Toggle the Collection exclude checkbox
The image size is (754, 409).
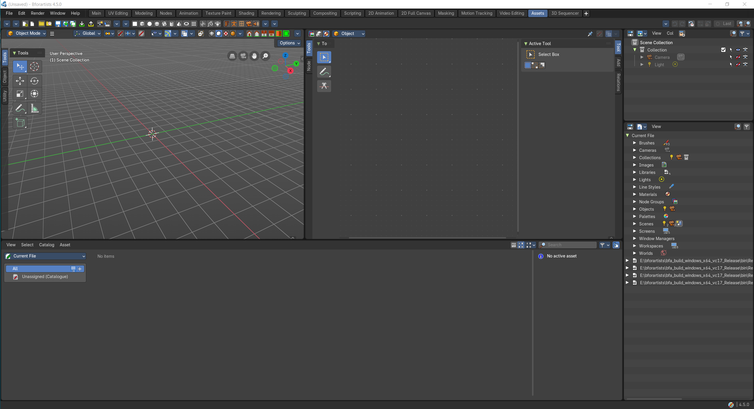(723, 50)
